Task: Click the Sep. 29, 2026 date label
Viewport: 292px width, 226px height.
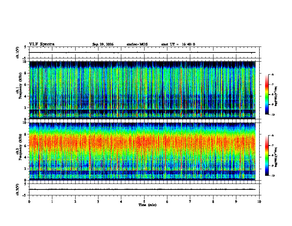Action: tap(103, 44)
